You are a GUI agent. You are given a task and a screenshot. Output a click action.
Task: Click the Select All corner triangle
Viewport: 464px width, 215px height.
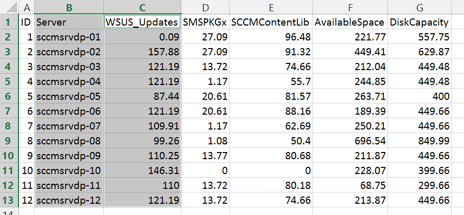(x=8, y=7)
